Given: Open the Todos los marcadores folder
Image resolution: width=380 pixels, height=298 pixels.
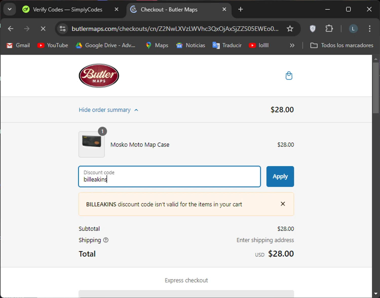Looking at the screenshot, I should tap(342, 45).
